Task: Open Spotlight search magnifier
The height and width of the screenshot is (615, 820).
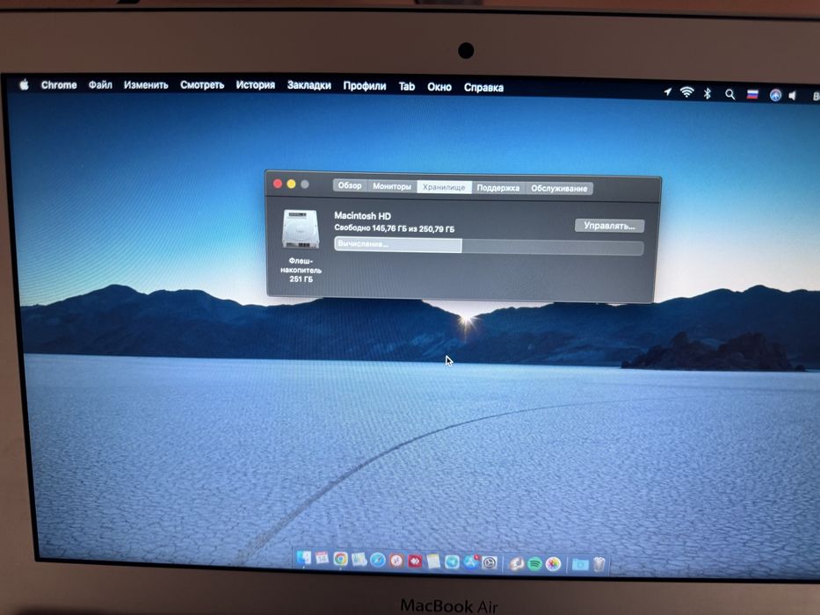Action: pyautogui.click(x=729, y=94)
